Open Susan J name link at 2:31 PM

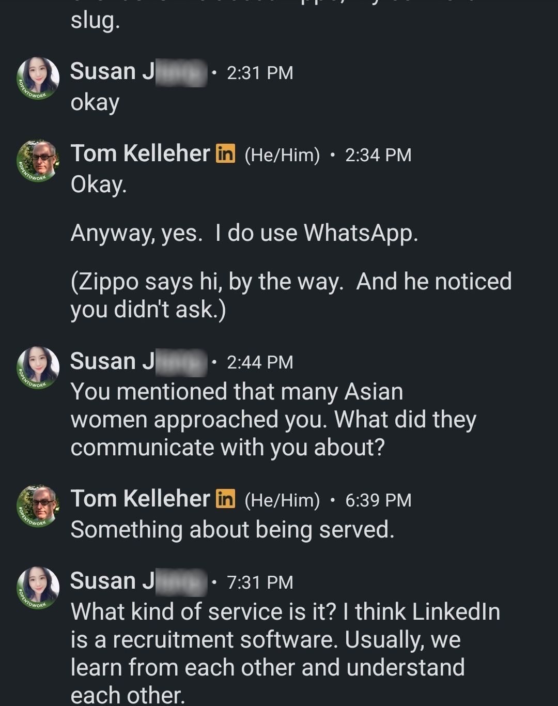coord(138,72)
